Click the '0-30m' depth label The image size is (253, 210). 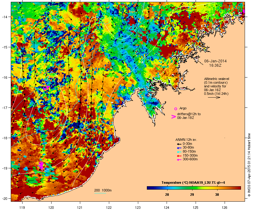coord(187,144)
